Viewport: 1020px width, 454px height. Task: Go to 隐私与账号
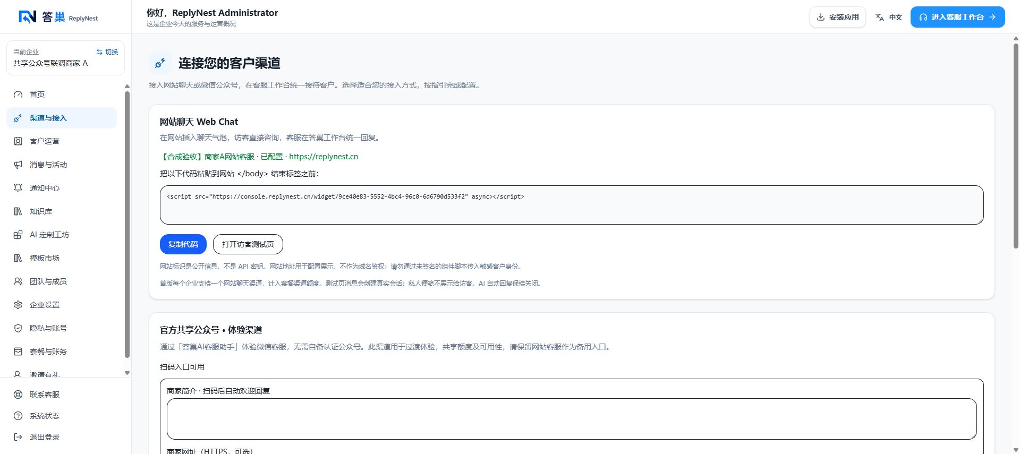tap(62, 328)
